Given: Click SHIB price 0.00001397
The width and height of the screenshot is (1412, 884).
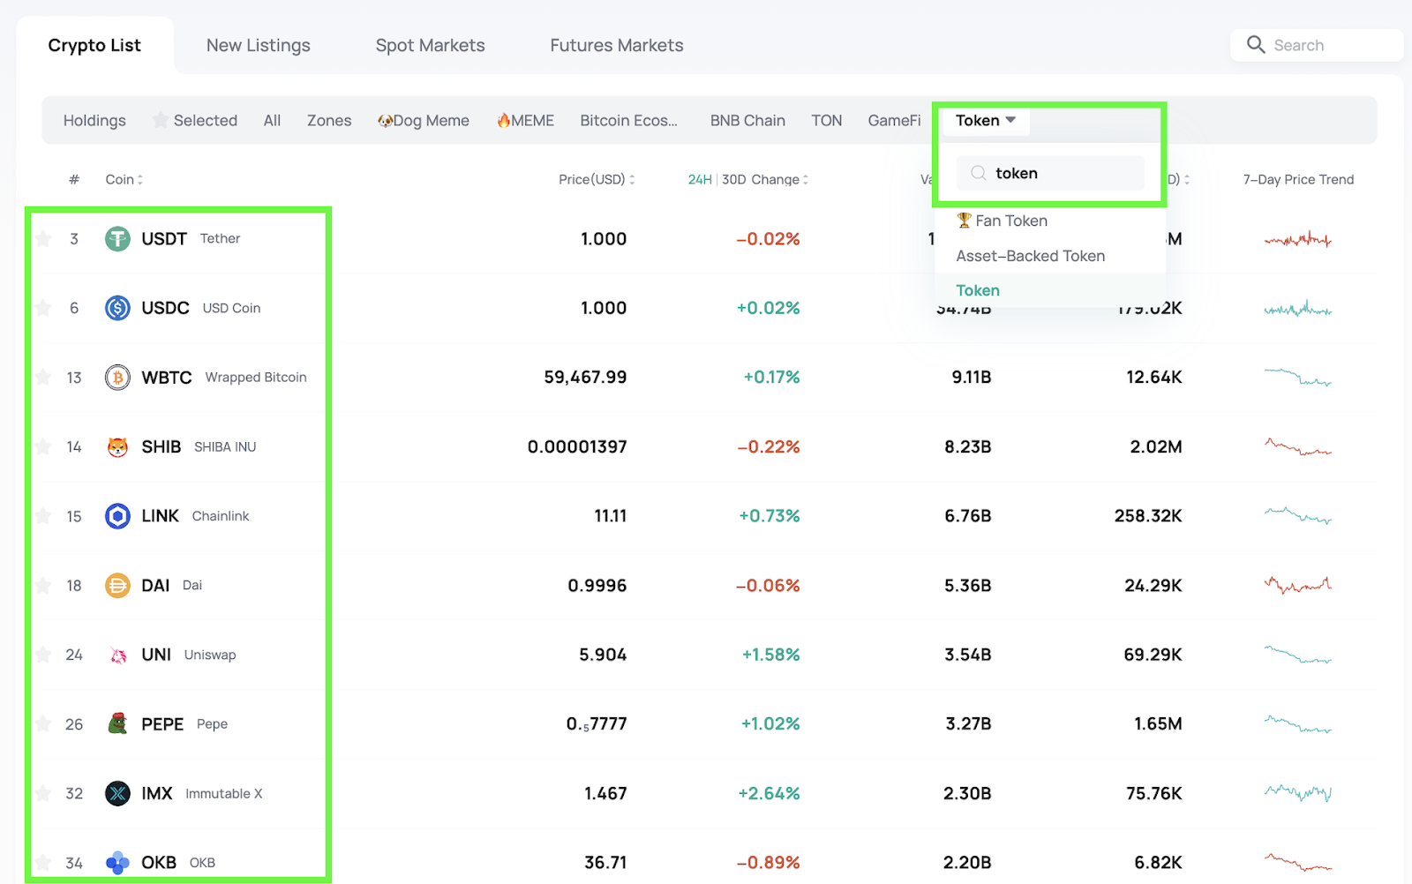Looking at the screenshot, I should [577, 447].
